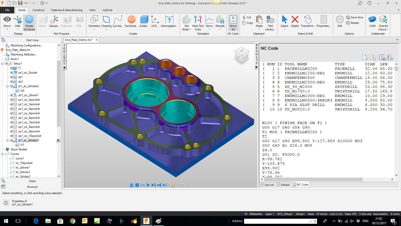Click the Show display button

pyautogui.click(x=7, y=23)
